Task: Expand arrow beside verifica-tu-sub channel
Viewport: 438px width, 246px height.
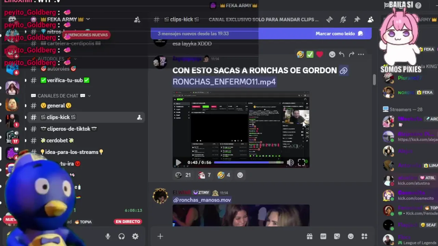Action: click(x=25, y=80)
